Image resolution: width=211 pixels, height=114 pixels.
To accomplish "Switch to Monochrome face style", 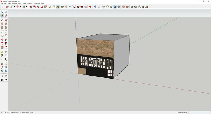I will coord(118,7).
